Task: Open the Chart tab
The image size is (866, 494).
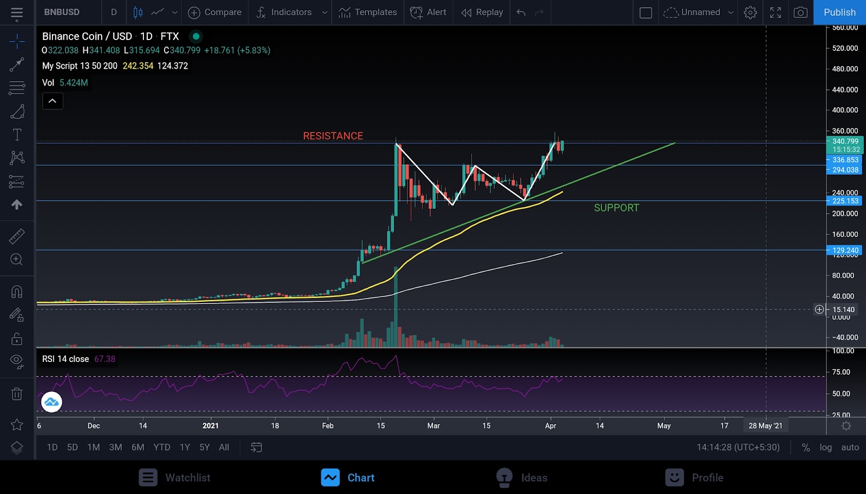Action: pos(347,478)
